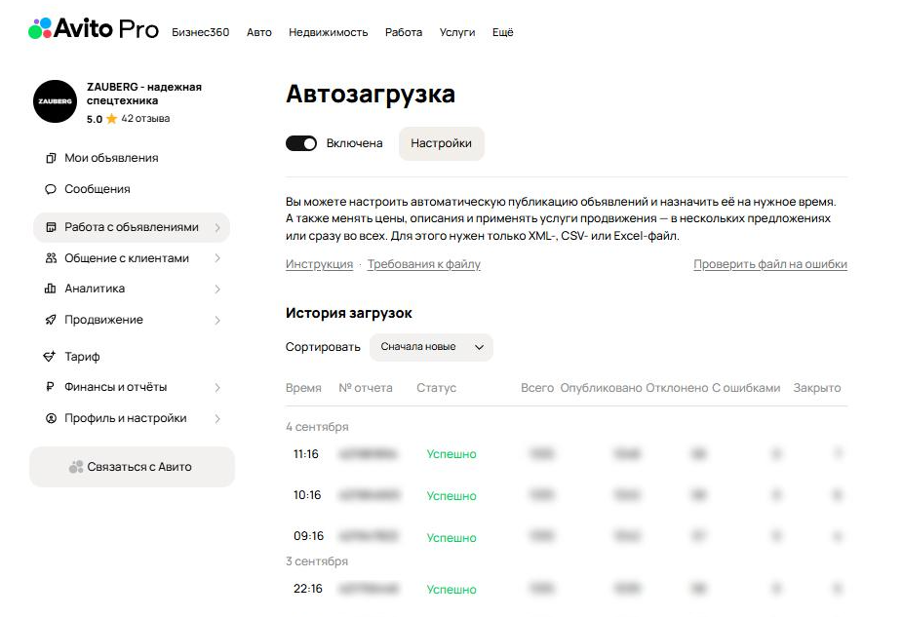This screenshot has width=903, height=617.
Task: Open the 42 отзыва reviews link
Action: (x=145, y=119)
